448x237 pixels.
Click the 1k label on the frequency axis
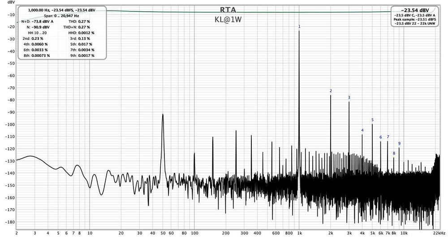tap(299, 233)
